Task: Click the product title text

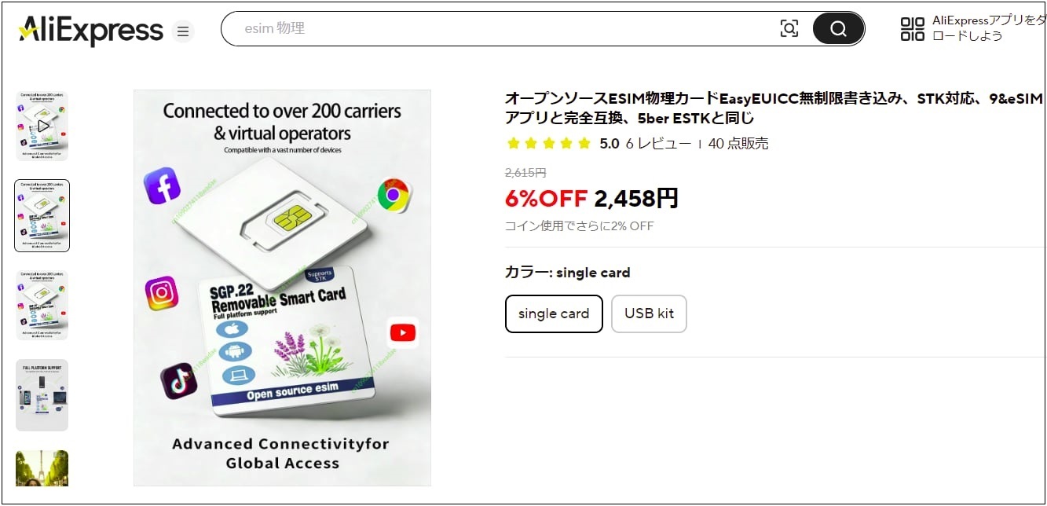Action: (x=774, y=108)
